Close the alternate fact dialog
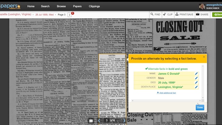 pyautogui.click(x=204, y=57)
